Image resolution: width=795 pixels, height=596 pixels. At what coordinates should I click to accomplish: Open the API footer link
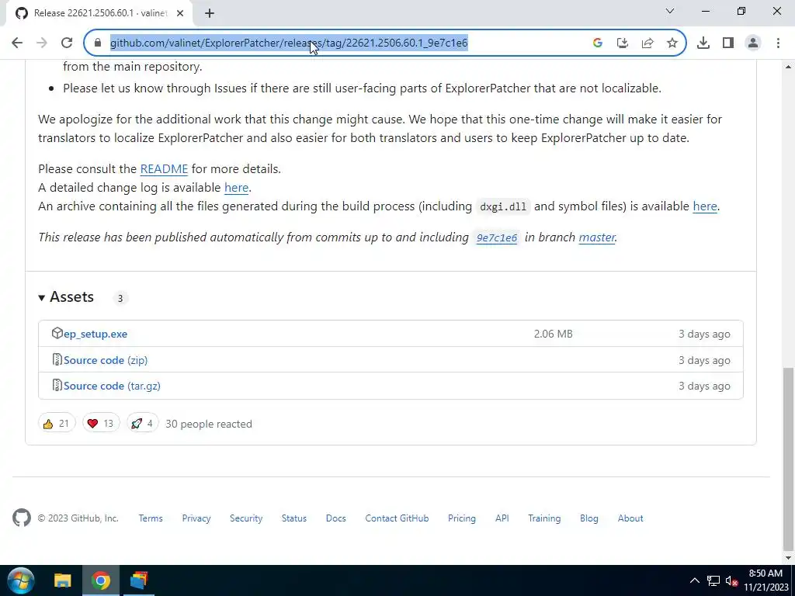coord(502,518)
